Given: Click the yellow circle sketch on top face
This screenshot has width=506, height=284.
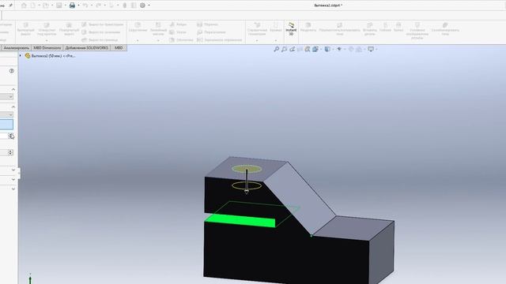Looking at the screenshot, I should point(247,169).
